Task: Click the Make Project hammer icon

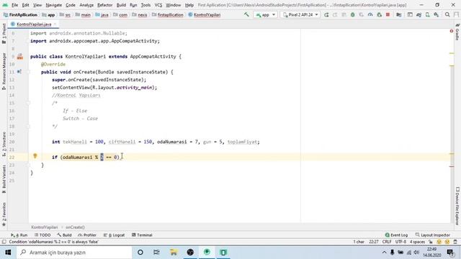Action: coord(246,14)
